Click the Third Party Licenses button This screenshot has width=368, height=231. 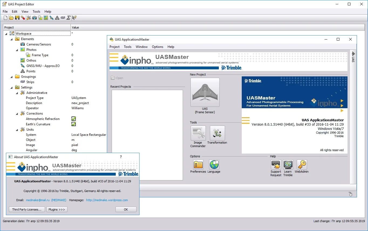pos(27,209)
